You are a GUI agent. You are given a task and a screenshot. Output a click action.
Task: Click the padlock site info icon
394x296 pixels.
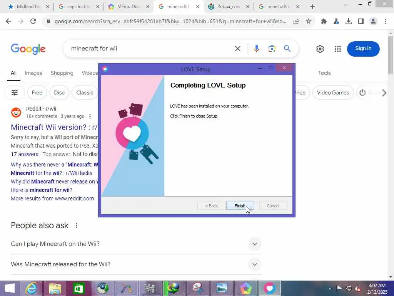click(x=48, y=22)
